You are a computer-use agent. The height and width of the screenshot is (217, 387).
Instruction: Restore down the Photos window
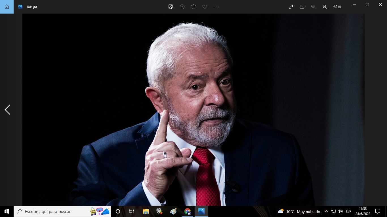[x=367, y=5]
